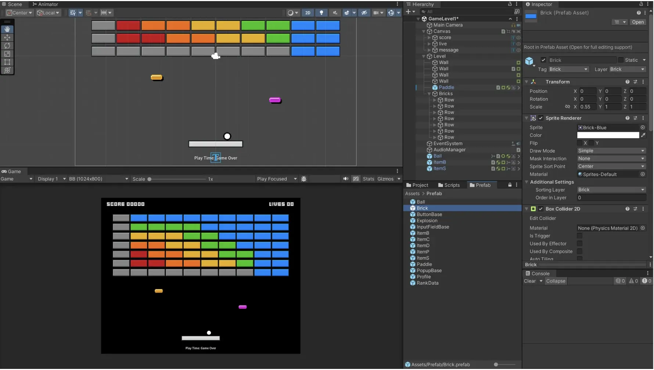Switch to the Project tab
654x370 pixels.
(417, 185)
